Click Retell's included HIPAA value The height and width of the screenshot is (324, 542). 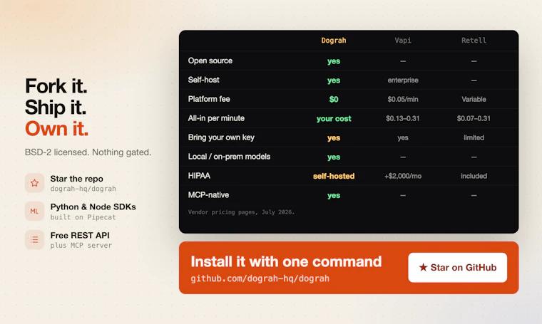474,176
